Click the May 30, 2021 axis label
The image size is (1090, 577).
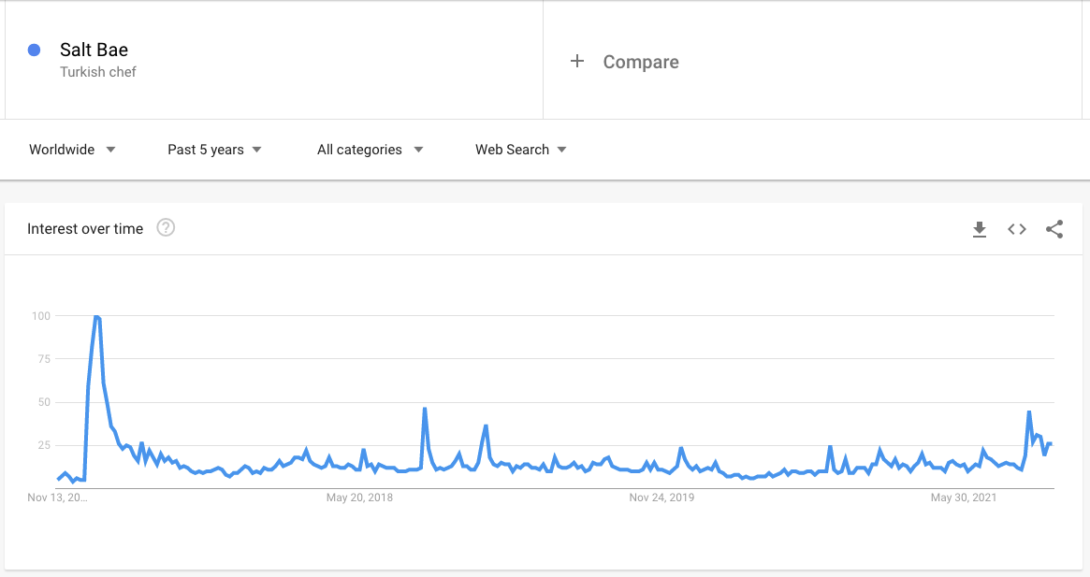(964, 498)
